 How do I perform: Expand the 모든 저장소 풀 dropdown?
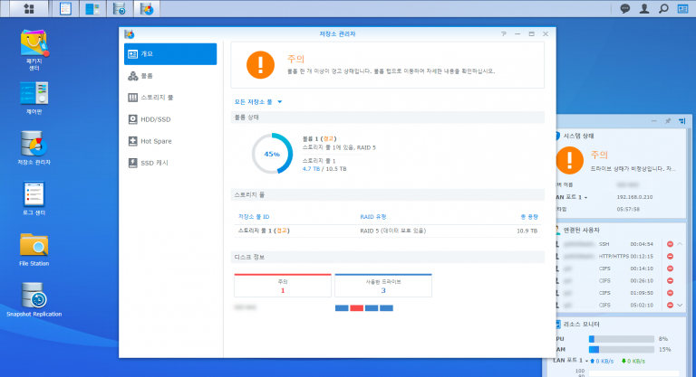point(258,102)
